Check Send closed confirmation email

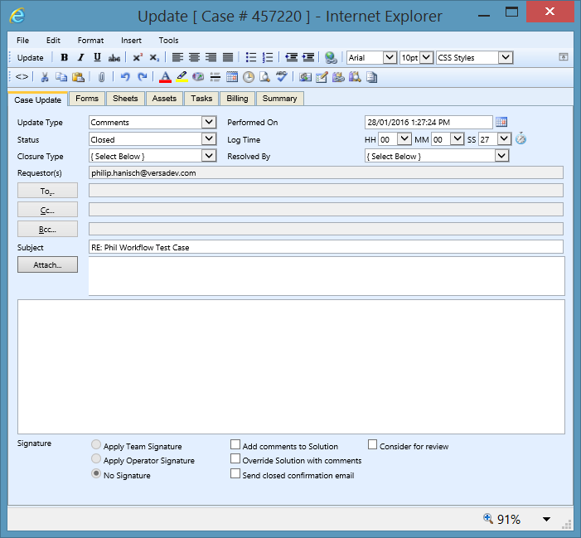(235, 475)
